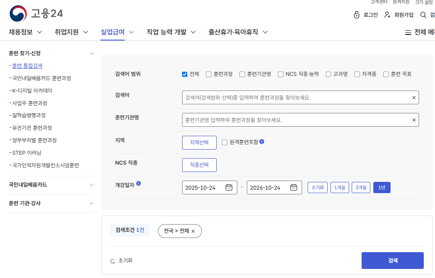The height and width of the screenshot is (278, 435).
Task: Open the 지역선택 region selection button
Action: pos(199,143)
